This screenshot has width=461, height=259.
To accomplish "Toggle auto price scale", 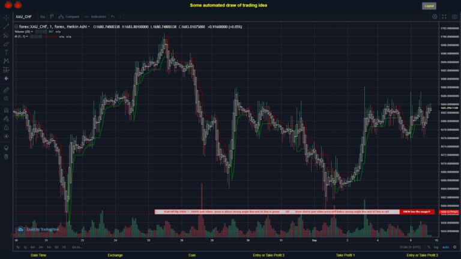I will coord(445,247).
